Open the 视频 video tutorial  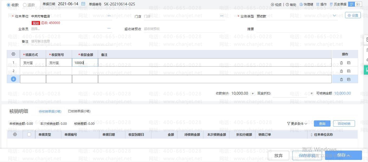[x=276, y=4]
